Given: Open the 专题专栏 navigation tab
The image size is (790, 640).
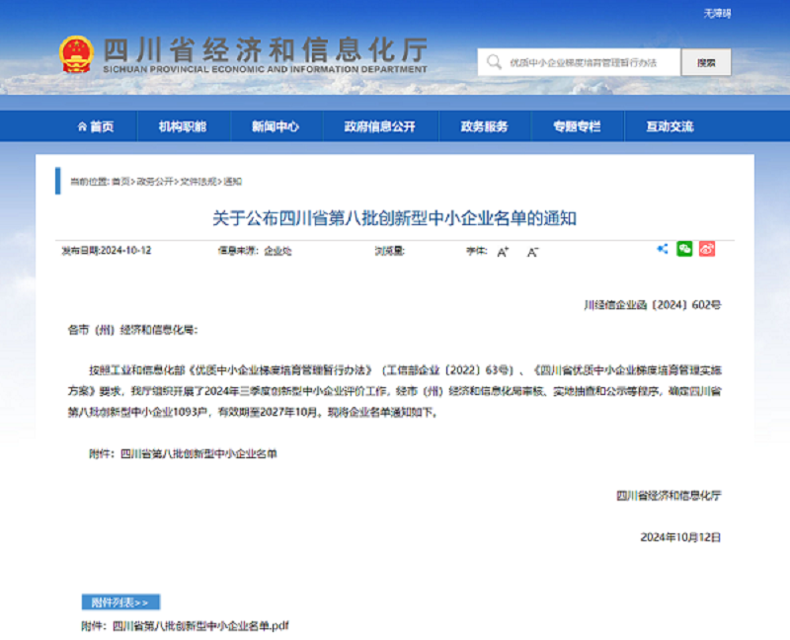Looking at the screenshot, I should (576, 126).
